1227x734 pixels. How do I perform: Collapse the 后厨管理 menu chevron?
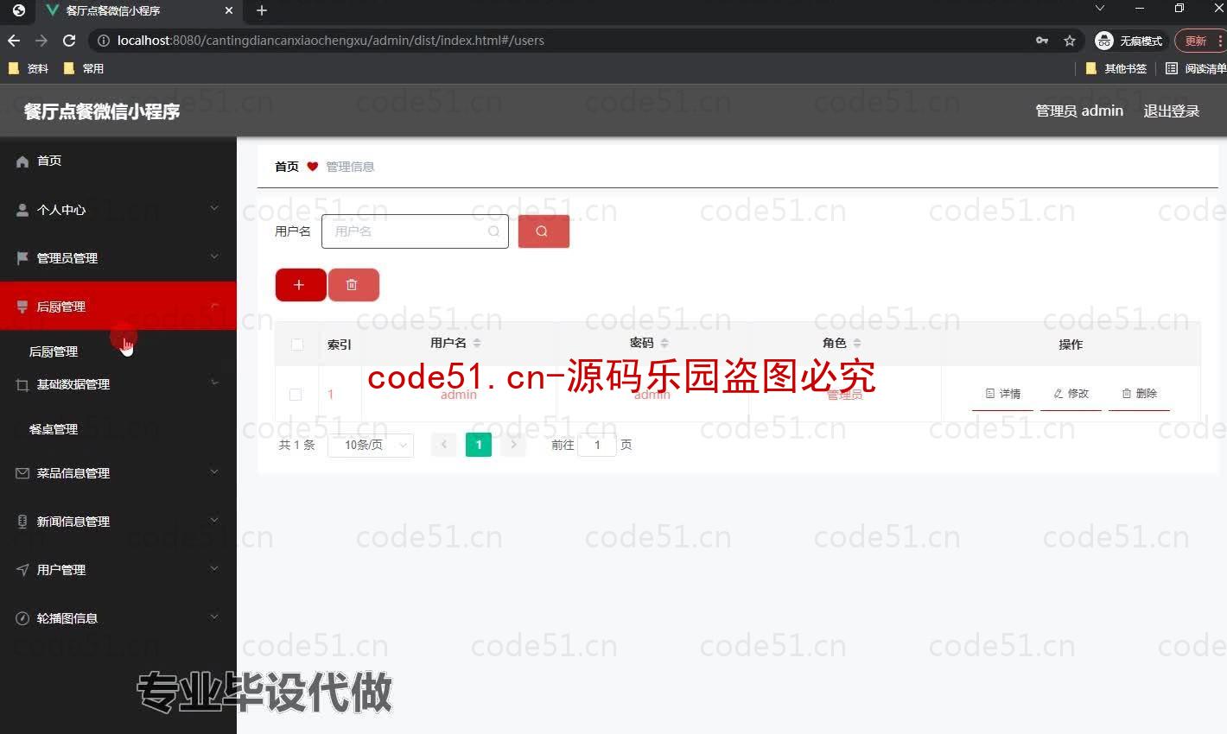pyautogui.click(x=214, y=306)
